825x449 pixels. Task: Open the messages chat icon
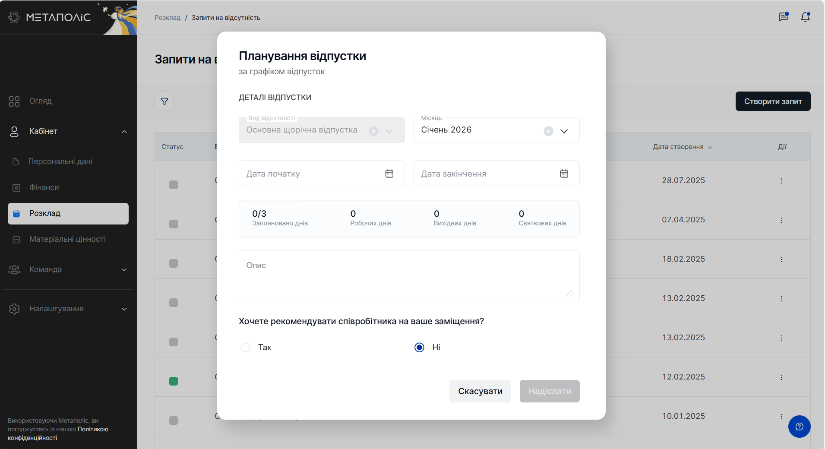784,17
